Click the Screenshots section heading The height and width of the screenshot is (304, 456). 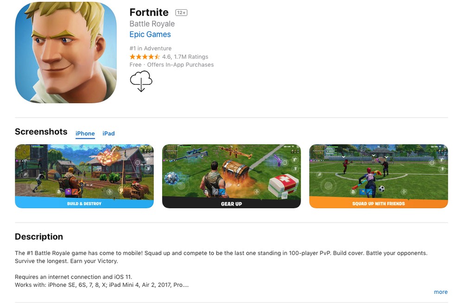pos(41,131)
